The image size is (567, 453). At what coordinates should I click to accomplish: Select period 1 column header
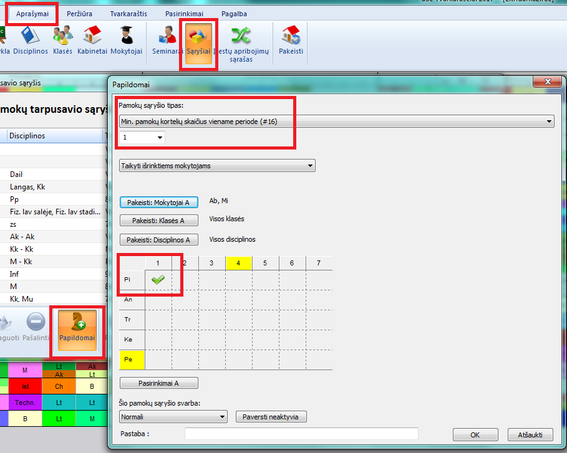(x=158, y=263)
